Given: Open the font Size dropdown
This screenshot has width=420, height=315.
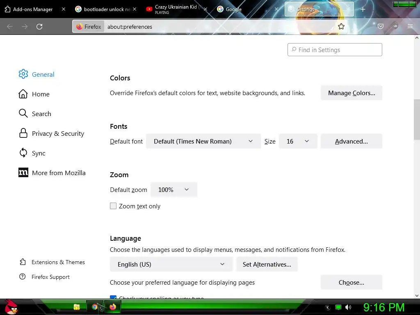Looking at the screenshot, I should (x=298, y=141).
